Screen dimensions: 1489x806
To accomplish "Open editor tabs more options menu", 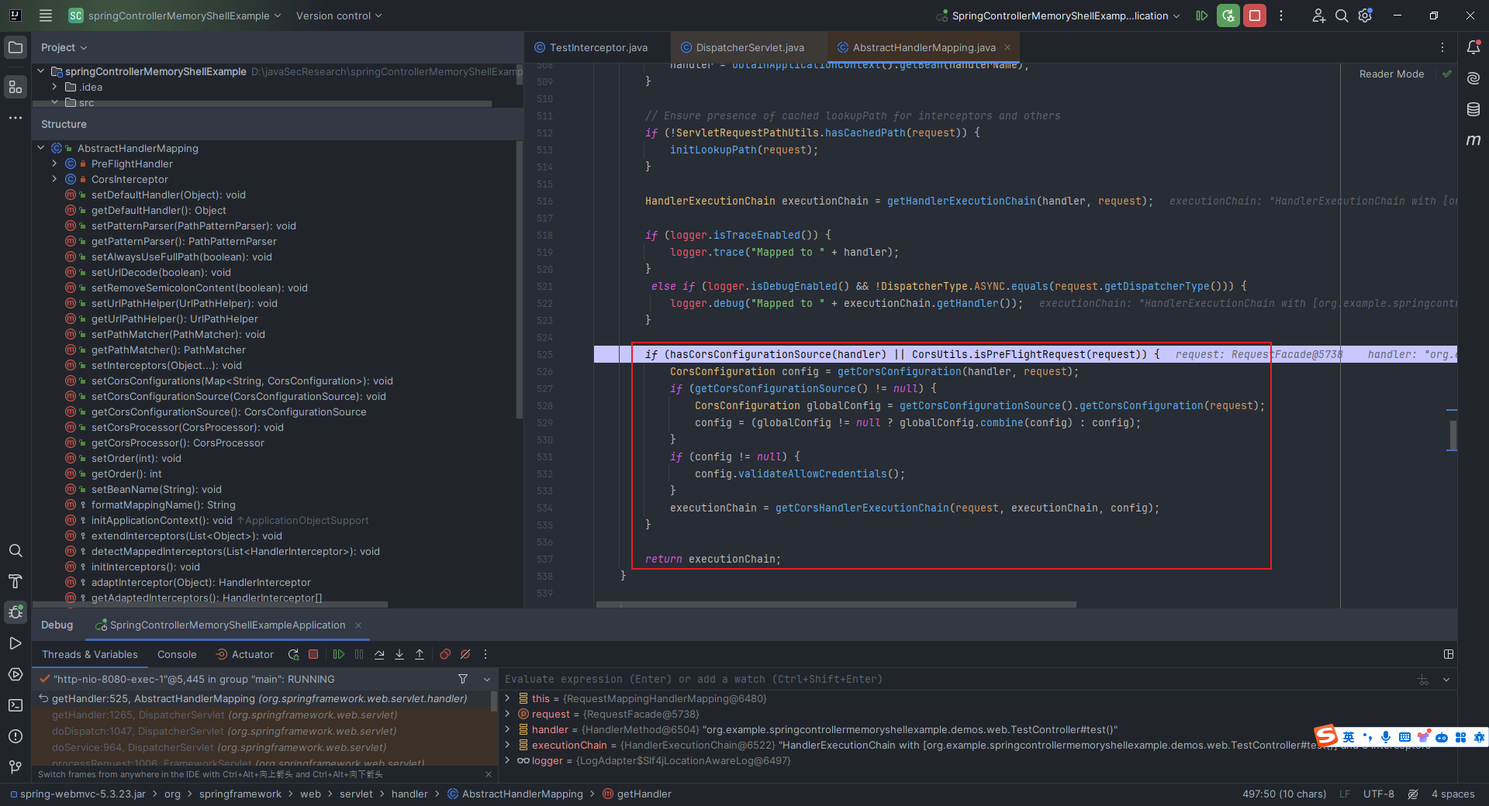I will click(x=1442, y=47).
